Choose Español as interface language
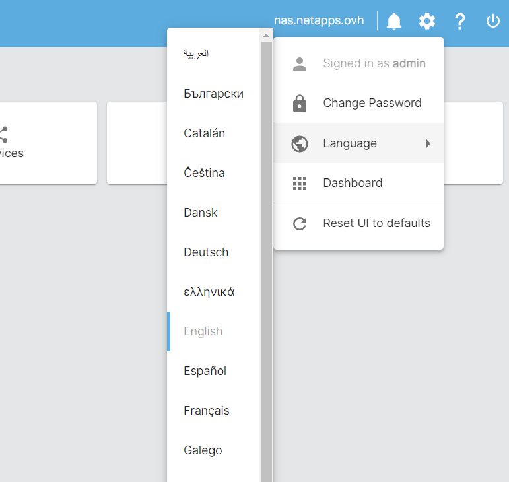 click(205, 371)
